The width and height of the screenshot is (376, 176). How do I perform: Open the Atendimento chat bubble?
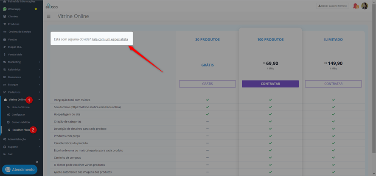20,170
